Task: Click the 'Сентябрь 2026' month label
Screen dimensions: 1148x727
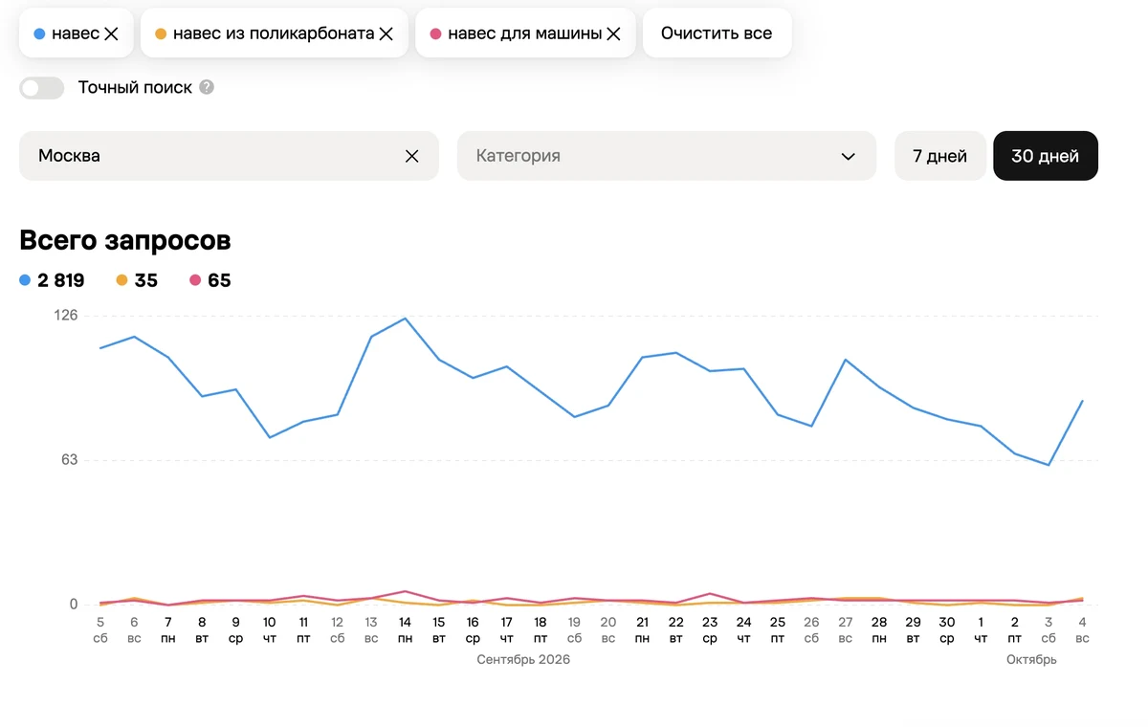Action: coord(523,660)
